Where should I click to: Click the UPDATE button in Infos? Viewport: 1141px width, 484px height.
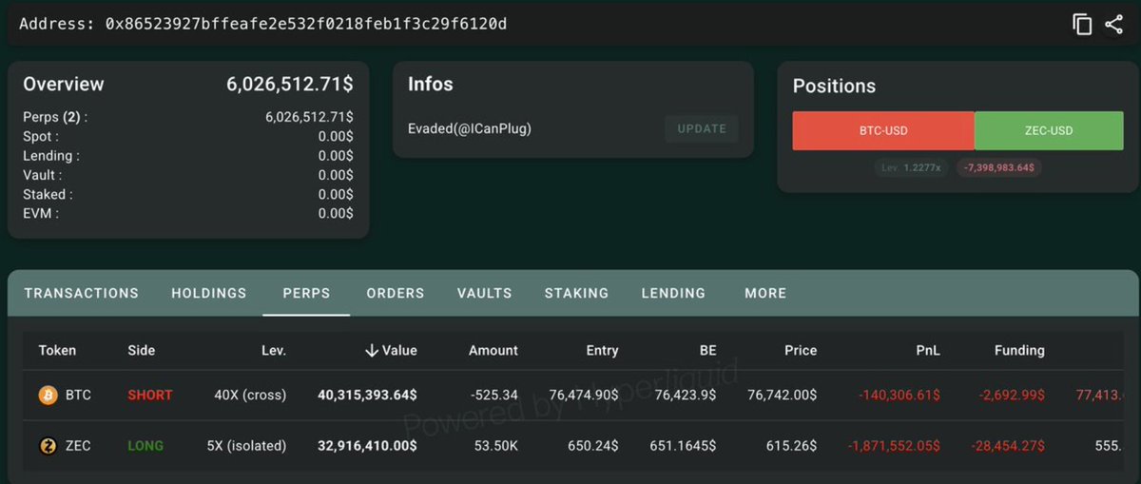(702, 128)
